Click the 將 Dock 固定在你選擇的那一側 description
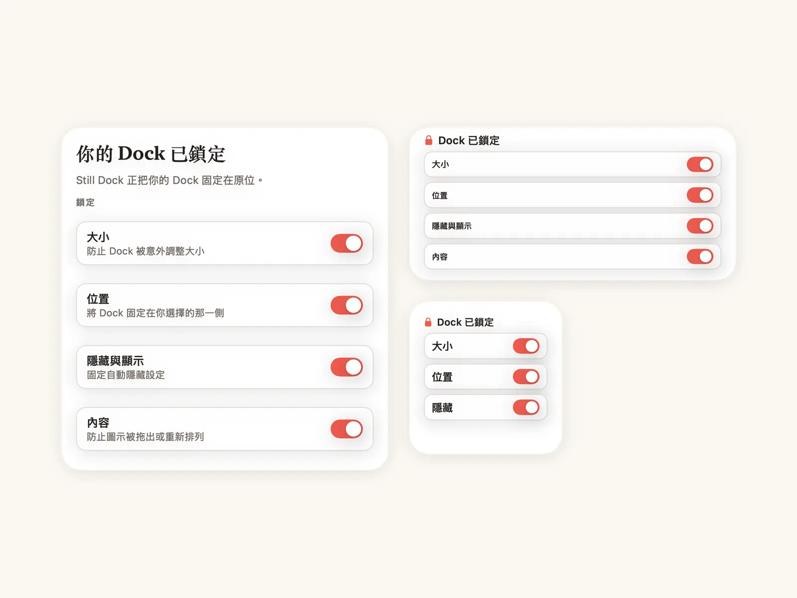 [x=155, y=313]
